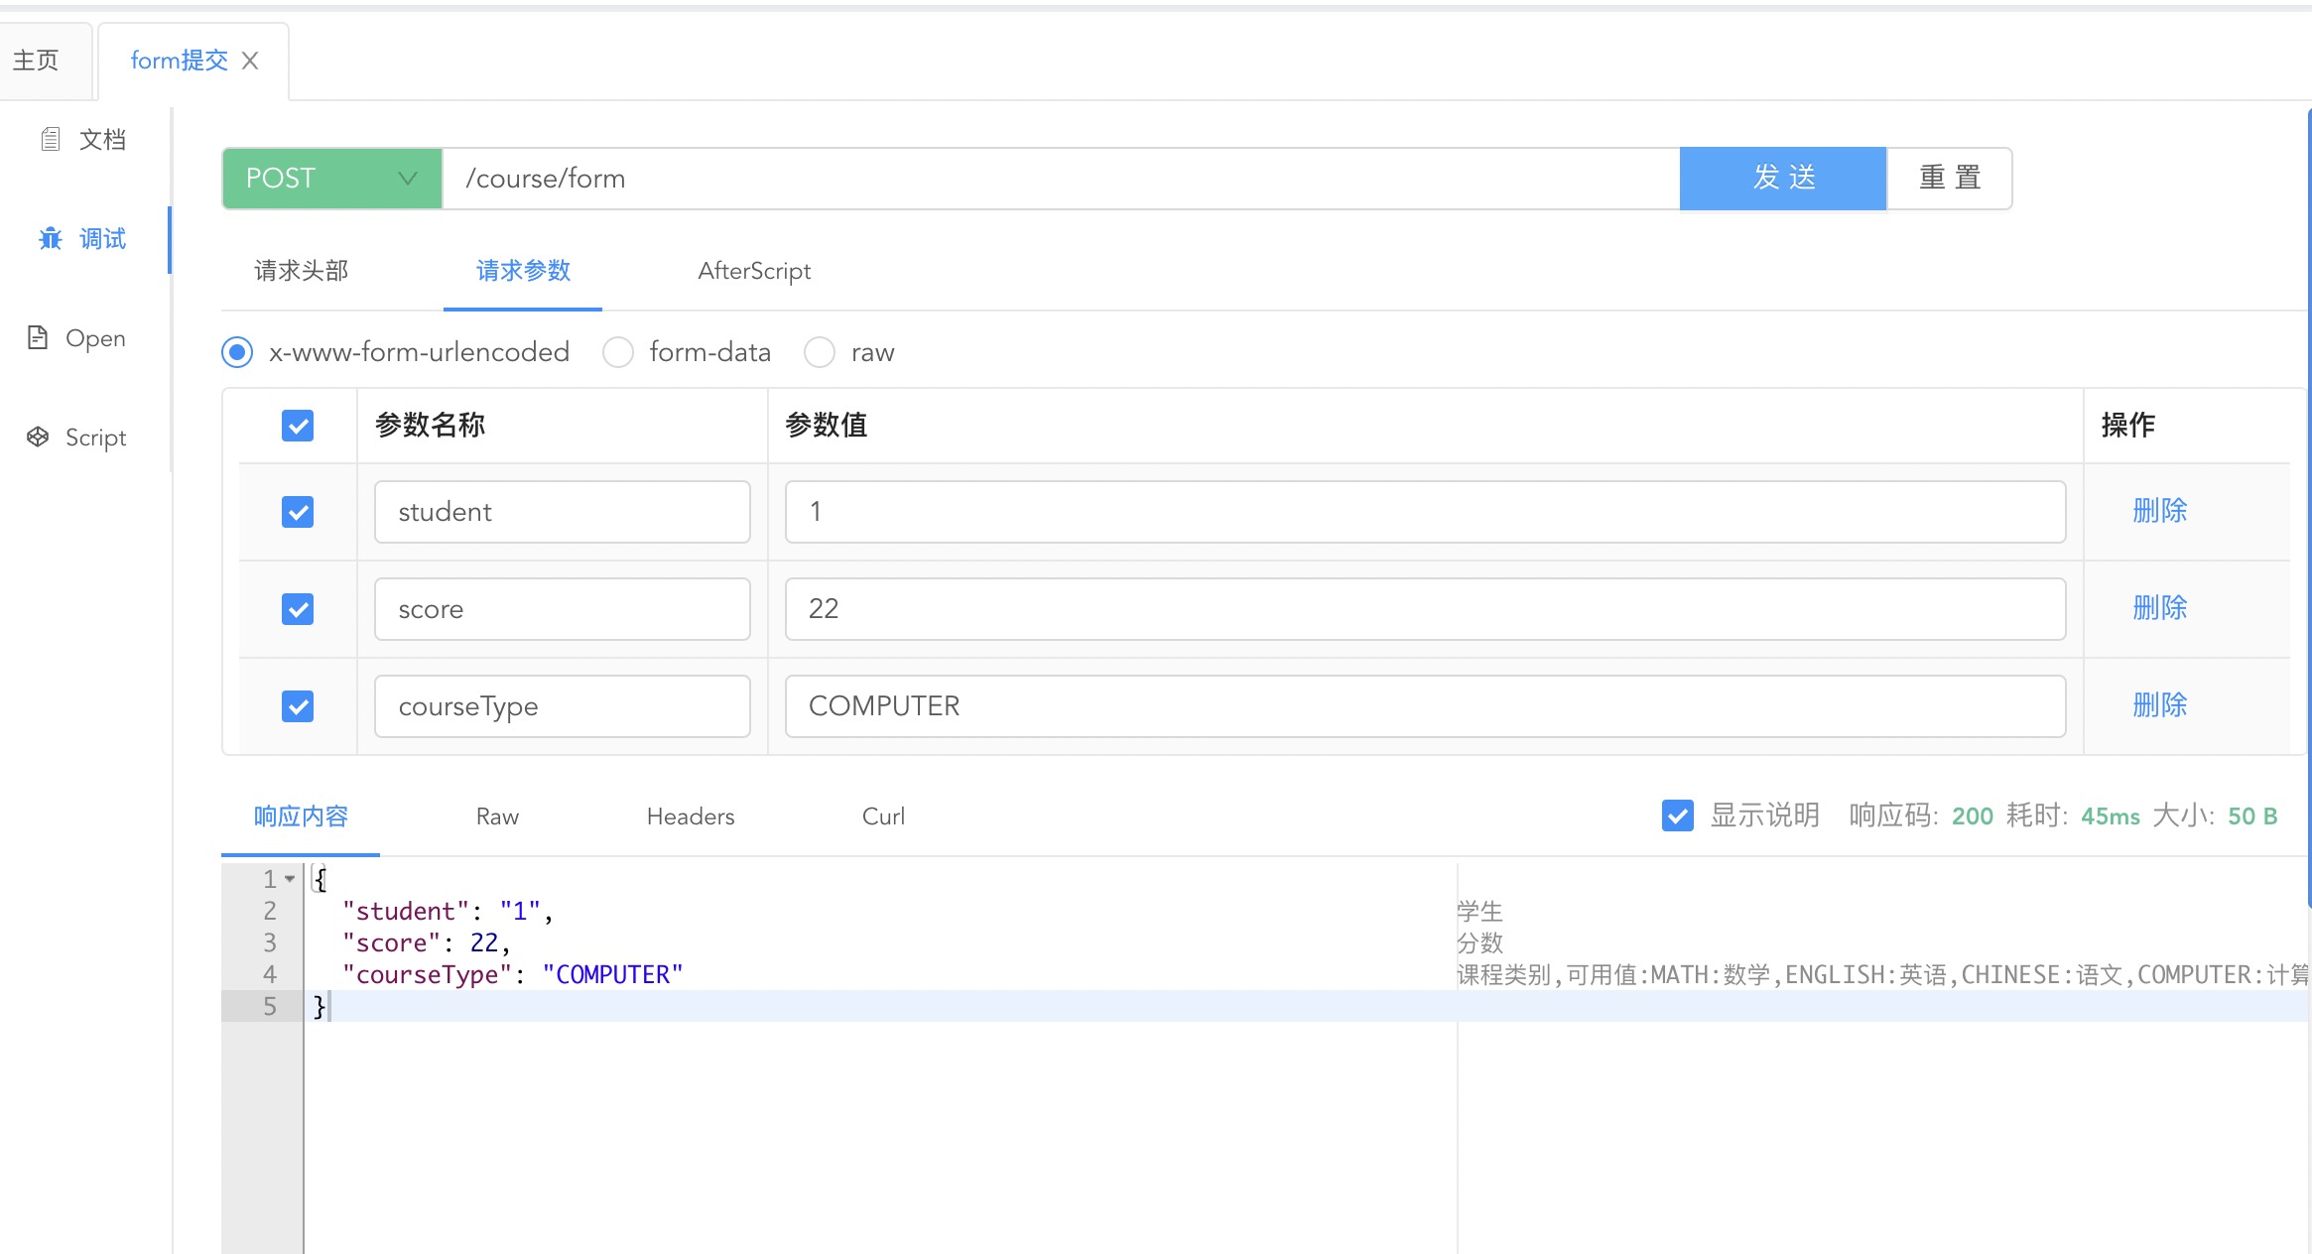Toggle the select-all checkbox in table header
The image size is (2312, 1254).
[298, 426]
